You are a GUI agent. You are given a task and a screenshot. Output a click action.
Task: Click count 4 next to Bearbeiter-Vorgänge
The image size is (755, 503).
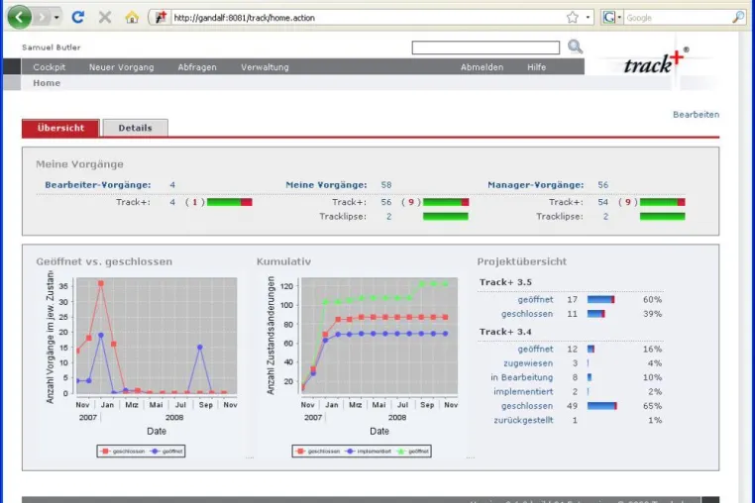[x=172, y=185]
